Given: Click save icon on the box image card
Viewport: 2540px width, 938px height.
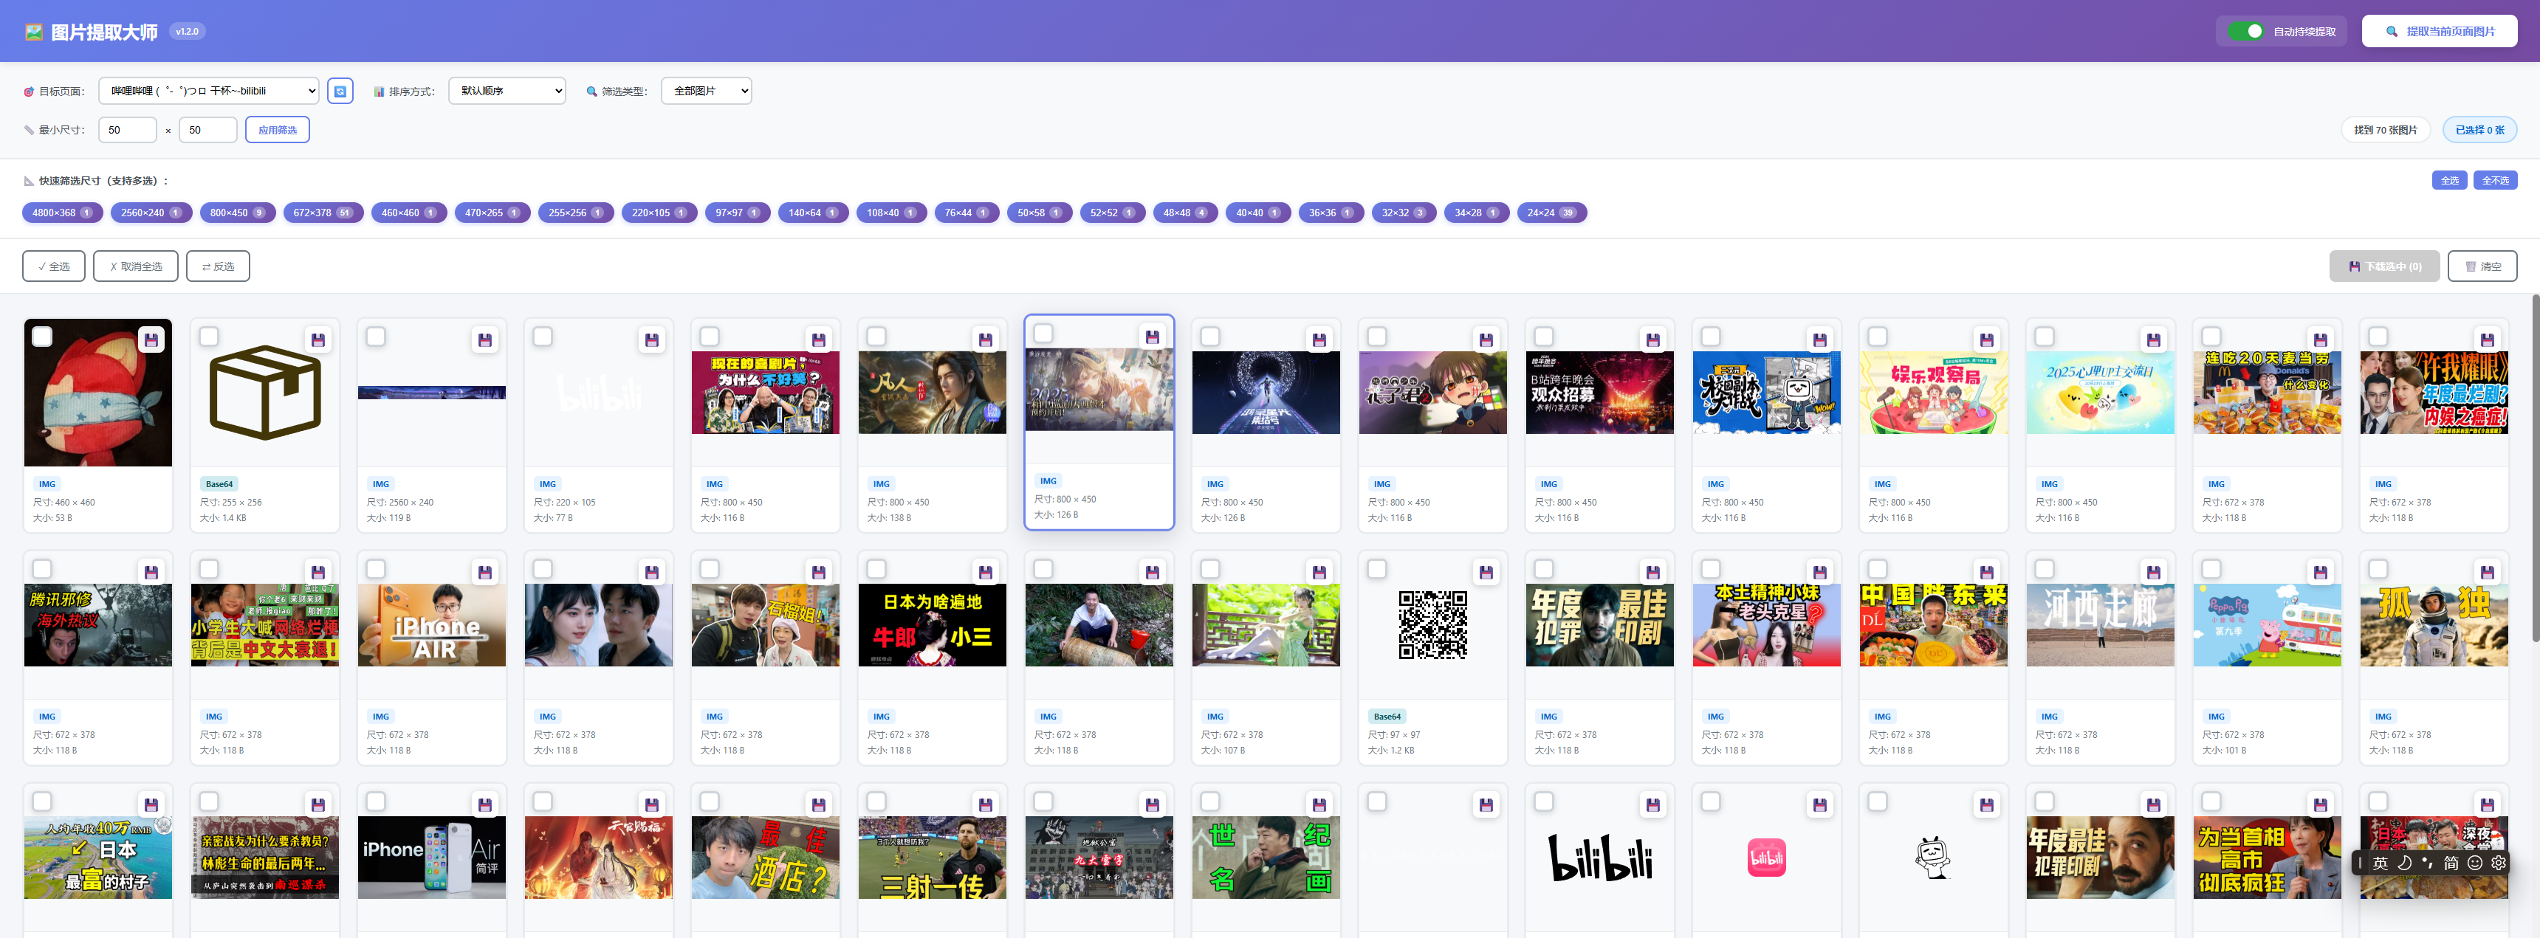Looking at the screenshot, I should 317,340.
